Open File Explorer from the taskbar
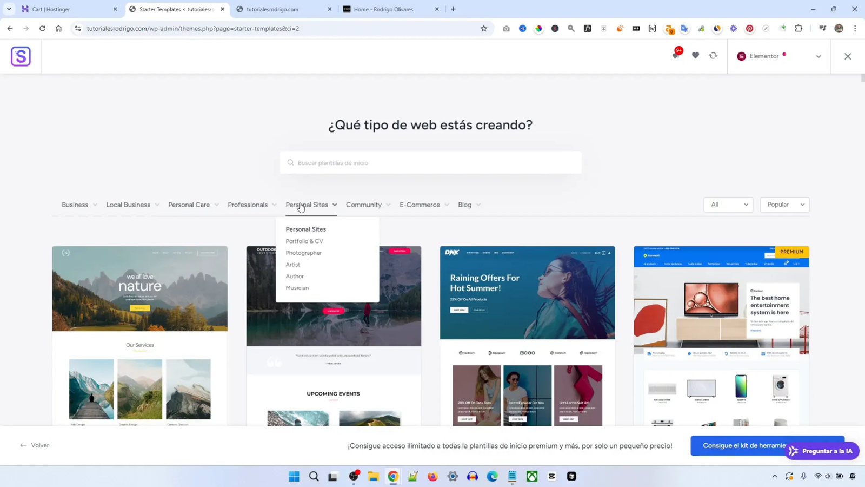 click(373, 476)
